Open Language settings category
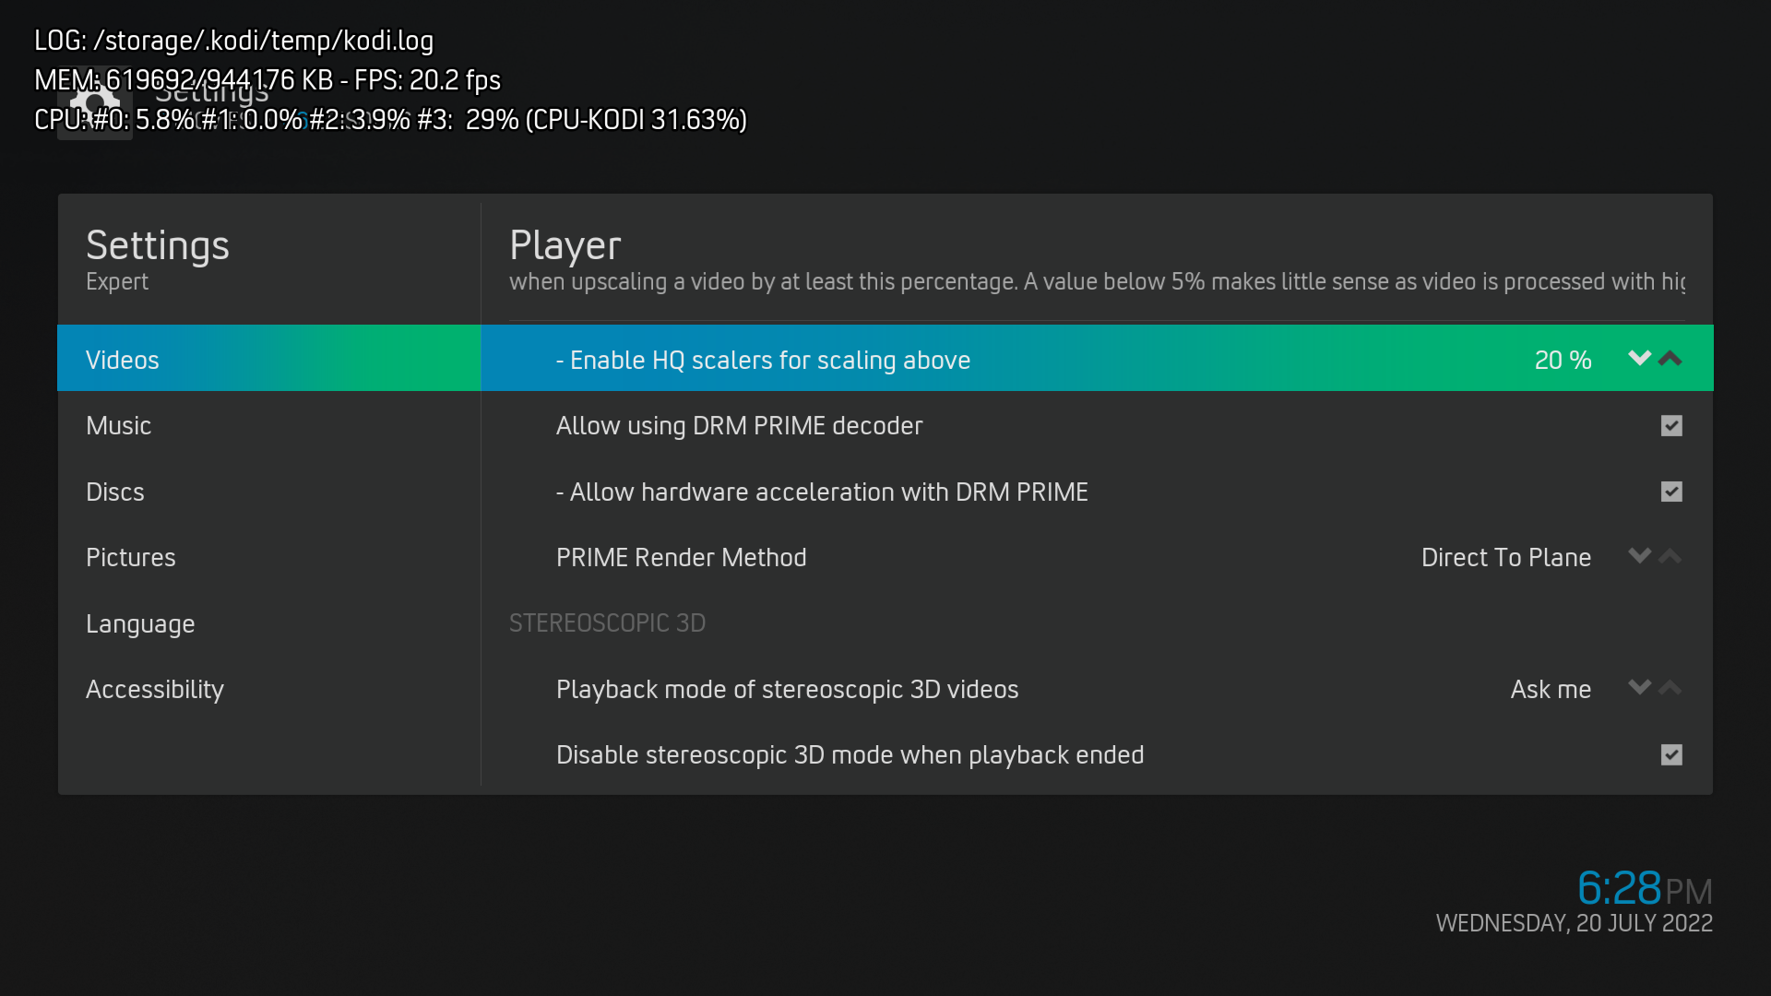1771x996 pixels. [140, 624]
